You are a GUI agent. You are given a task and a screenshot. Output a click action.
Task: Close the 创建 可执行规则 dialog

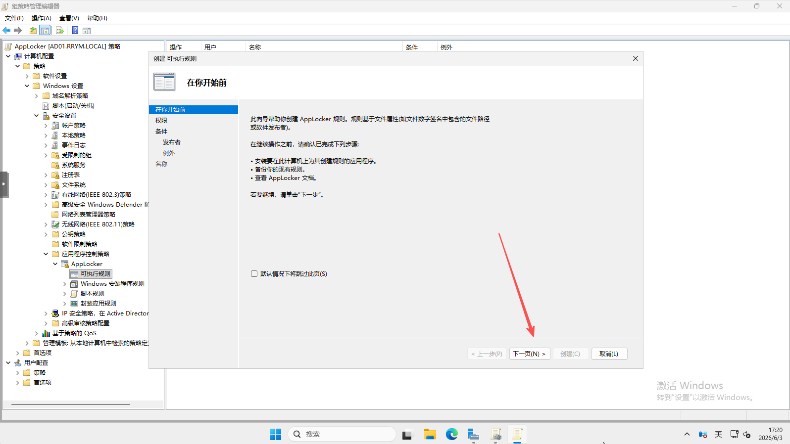coord(636,58)
